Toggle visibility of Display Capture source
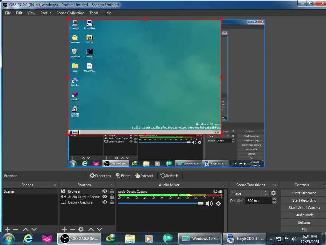This screenshot has height=245, width=326. 105,202
